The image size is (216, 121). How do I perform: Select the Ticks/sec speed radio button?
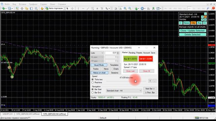92,79
